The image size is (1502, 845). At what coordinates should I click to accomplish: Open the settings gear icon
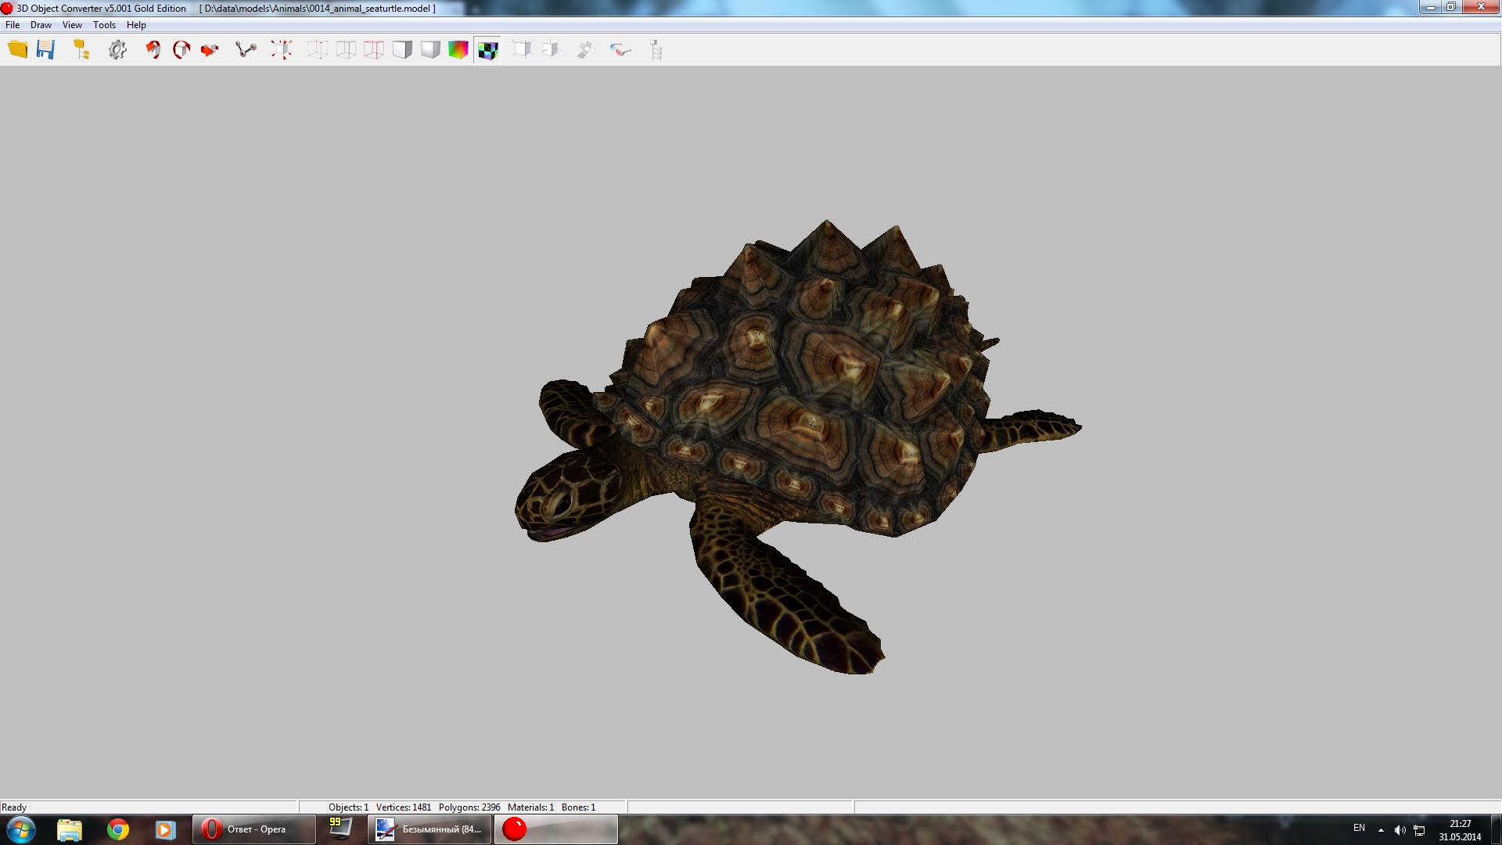coord(117,50)
